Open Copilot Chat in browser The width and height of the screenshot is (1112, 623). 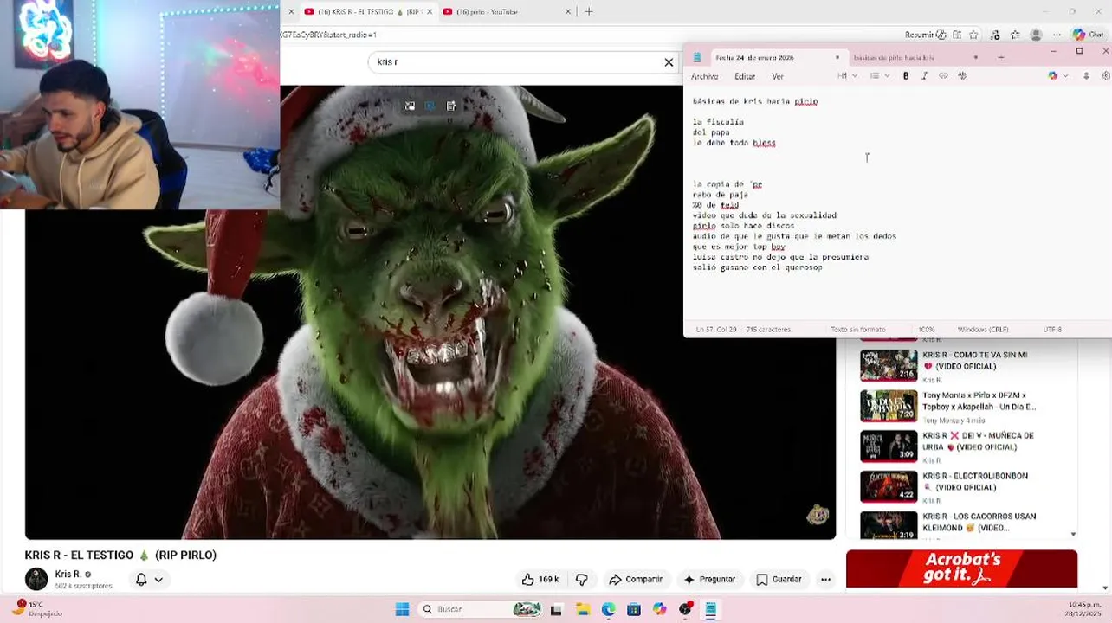[x=1090, y=35]
